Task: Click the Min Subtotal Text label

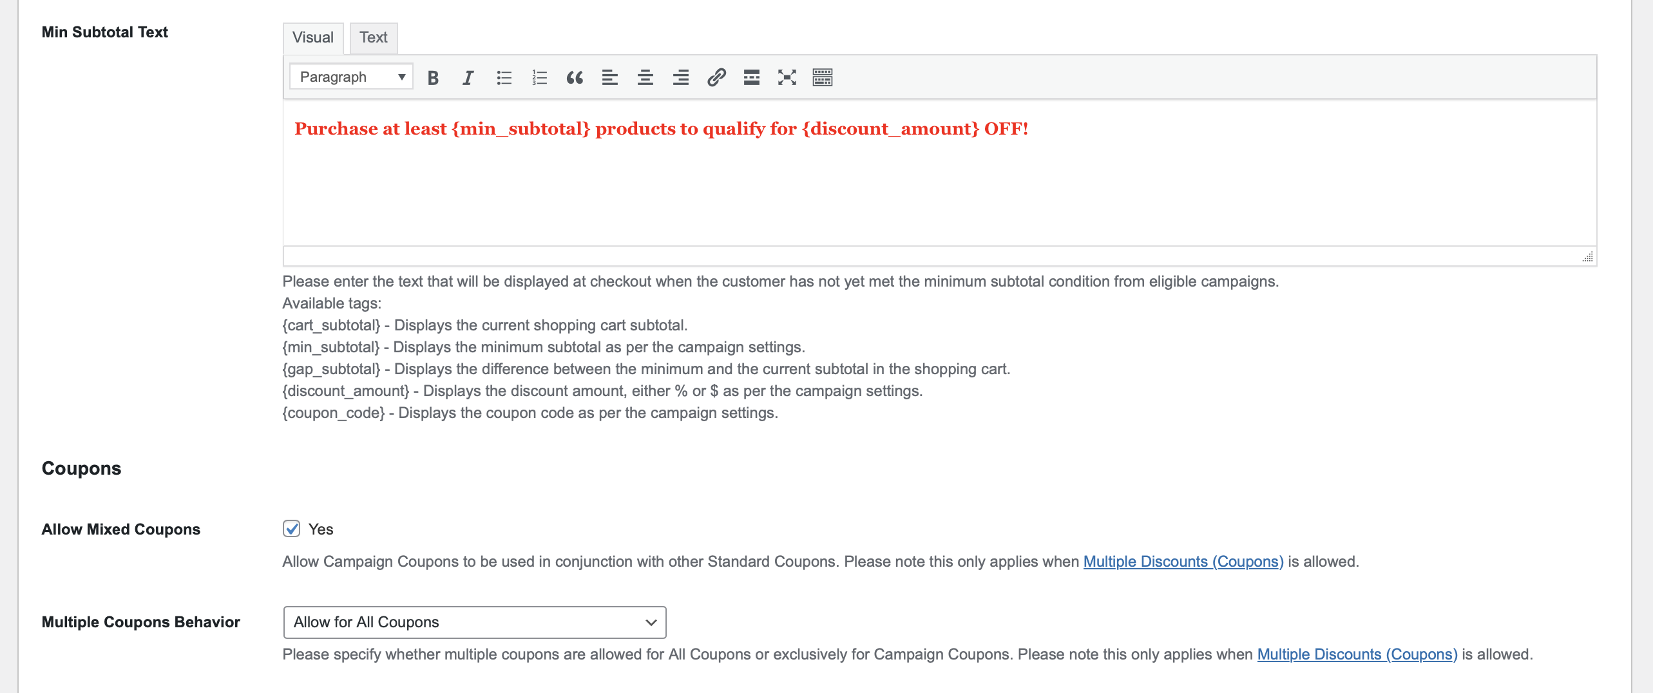Action: 104,32
